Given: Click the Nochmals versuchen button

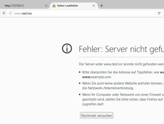Looking at the screenshot, I should point(97,115).
